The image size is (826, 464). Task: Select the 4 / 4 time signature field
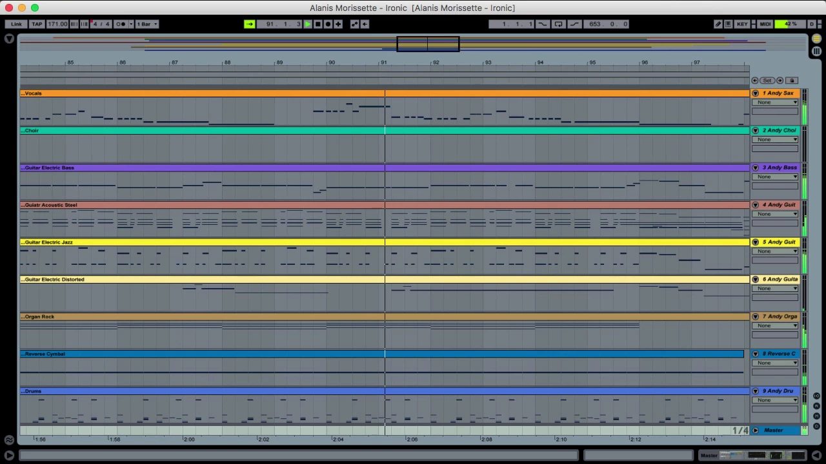click(101, 24)
